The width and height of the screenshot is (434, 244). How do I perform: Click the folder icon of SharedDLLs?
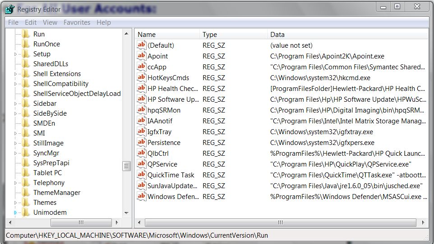point(26,63)
